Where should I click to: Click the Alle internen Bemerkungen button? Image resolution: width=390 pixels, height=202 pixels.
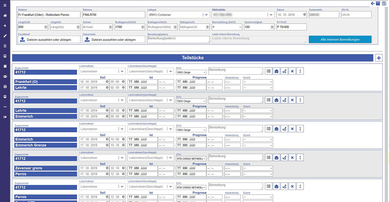pos(340,39)
